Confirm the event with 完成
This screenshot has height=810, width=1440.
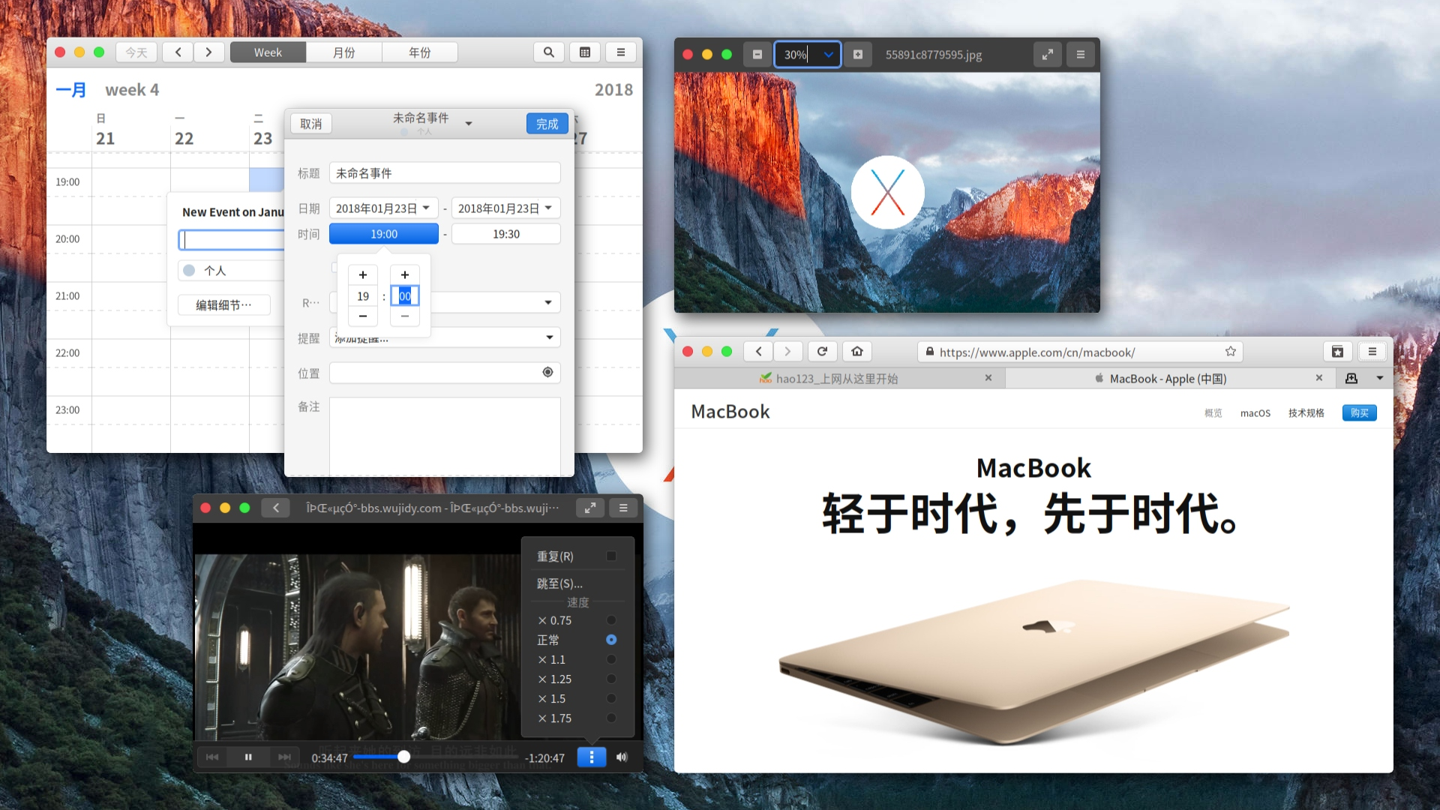click(547, 123)
